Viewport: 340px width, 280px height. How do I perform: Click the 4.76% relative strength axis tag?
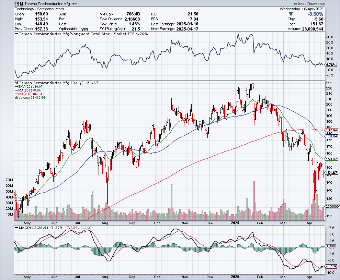point(331,65)
